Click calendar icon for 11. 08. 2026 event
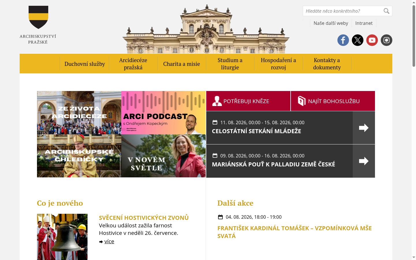Image resolution: width=416 pixels, height=260 pixels. [x=215, y=122]
